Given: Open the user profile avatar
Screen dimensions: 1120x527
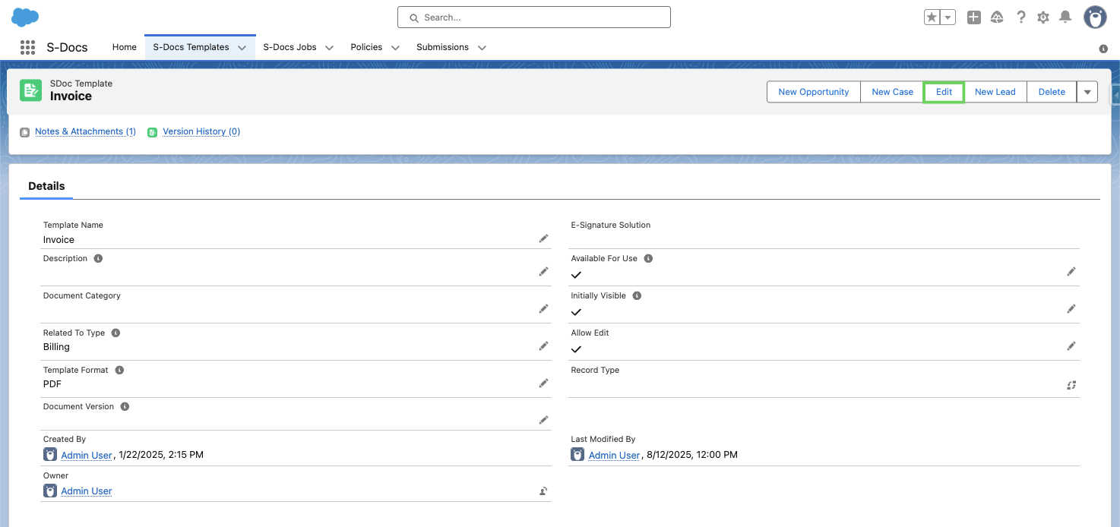Looking at the screenshot, I should (x=1095, y=17).
